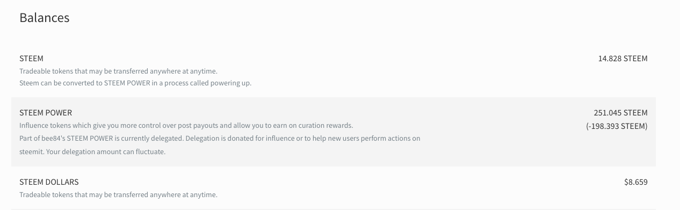Select the STEEM POWER row title
Image resolution: width=680 pixels, height=210 pixels.
[46, 113]
